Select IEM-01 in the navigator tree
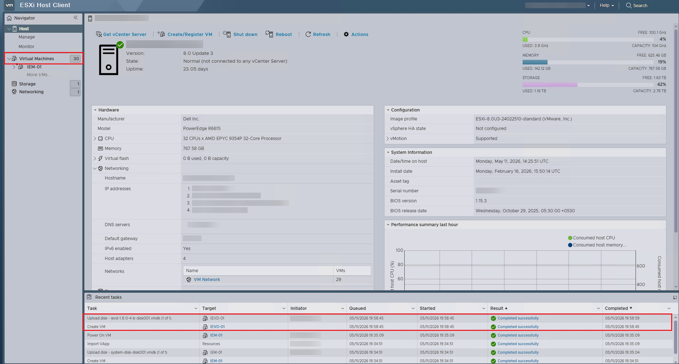The height and width of the screenshot is (364, 679). click(34, 67)
